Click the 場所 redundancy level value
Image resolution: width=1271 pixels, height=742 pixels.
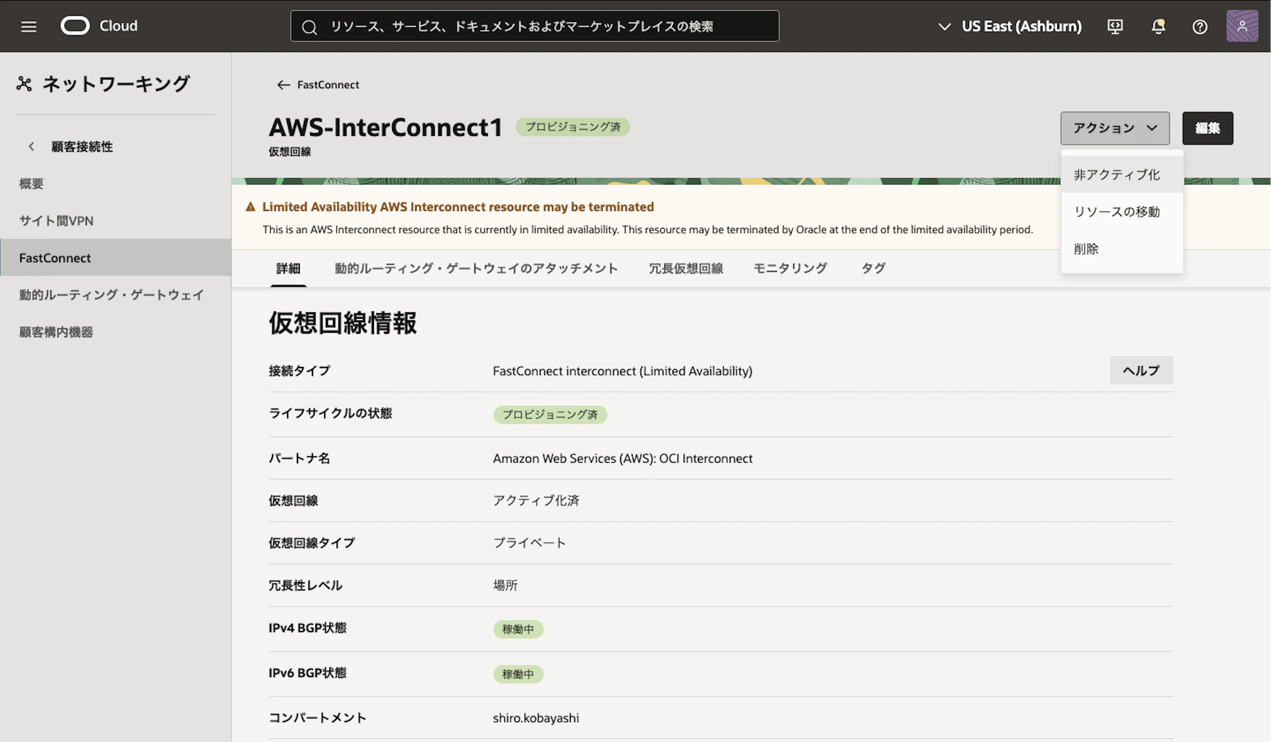(505, 585)
